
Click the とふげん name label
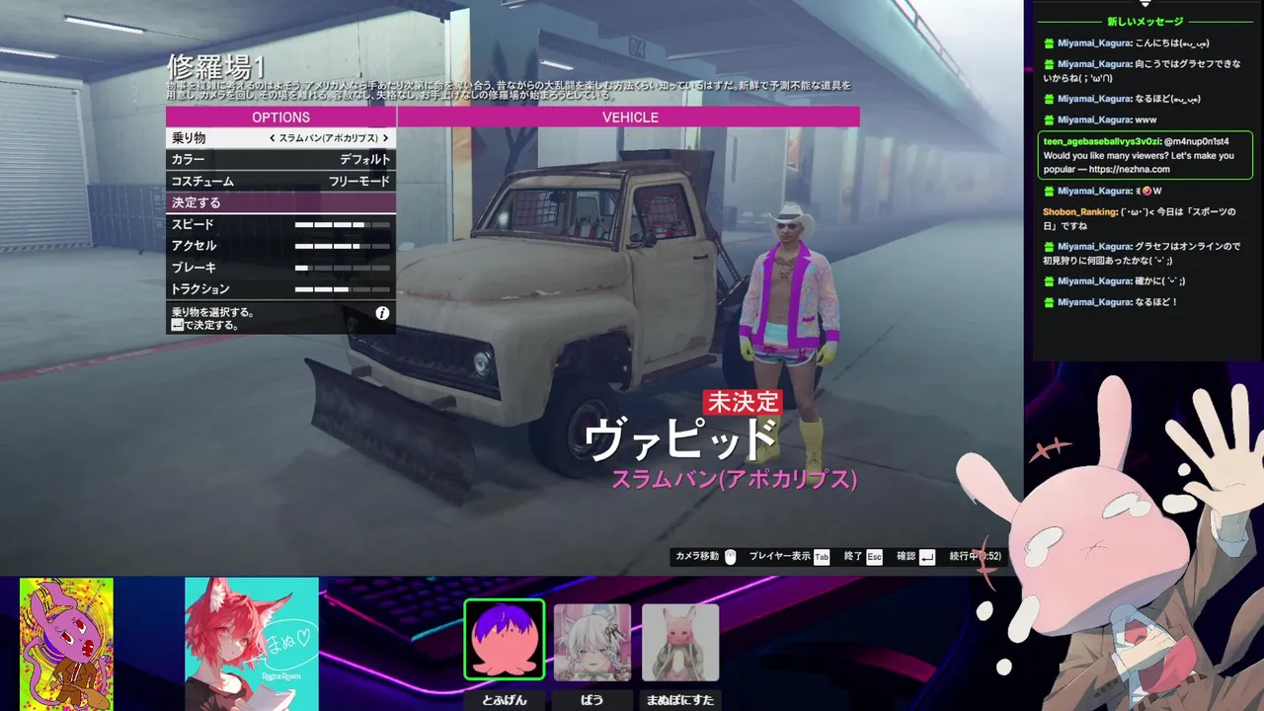click(x=505, y=700)
